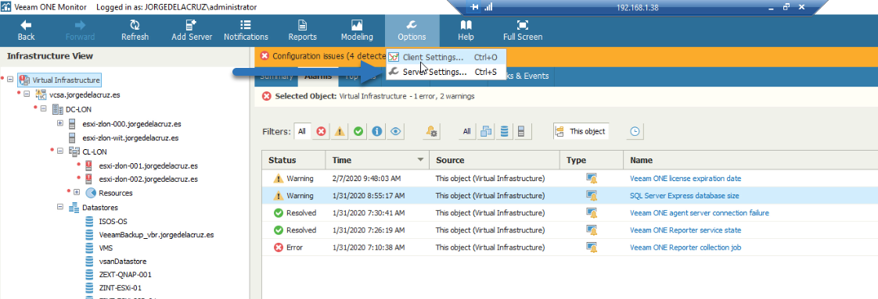Filter alarms by hosts icon

pyautogui.click(x=521, y=131)
